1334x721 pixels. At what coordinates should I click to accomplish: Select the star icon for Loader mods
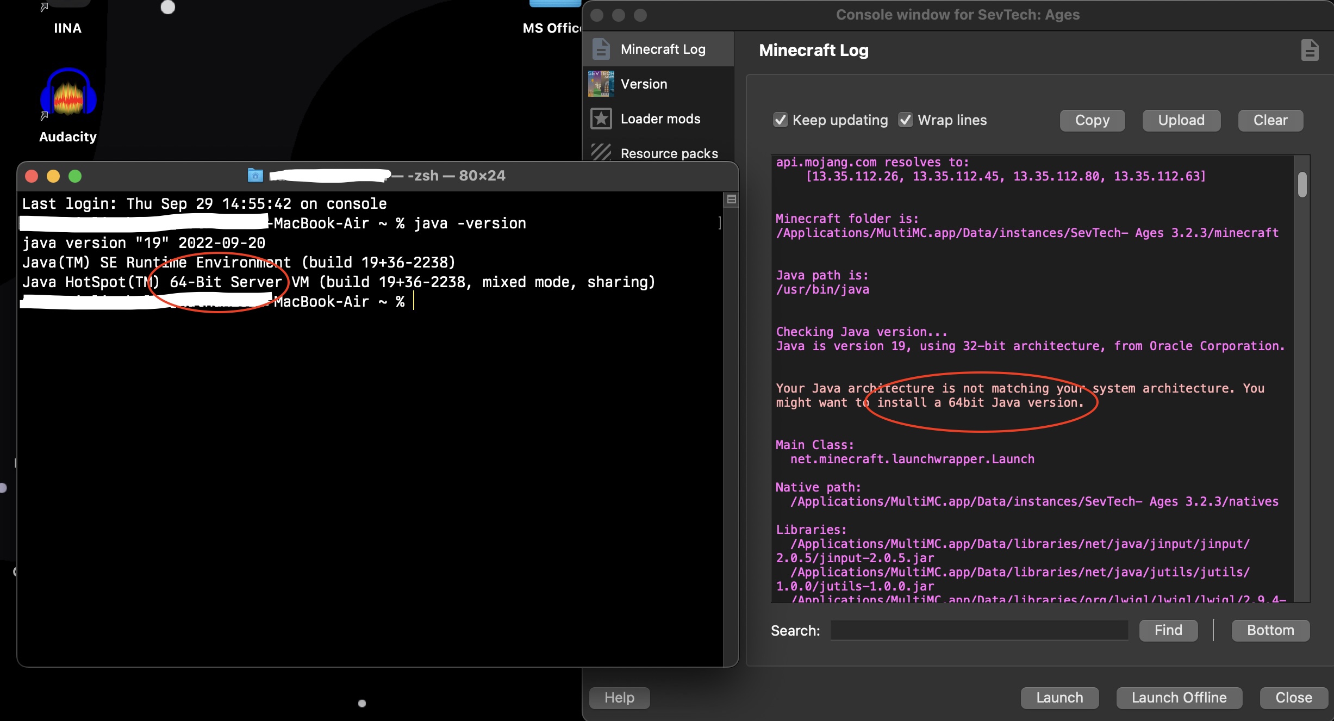(601, 119)
